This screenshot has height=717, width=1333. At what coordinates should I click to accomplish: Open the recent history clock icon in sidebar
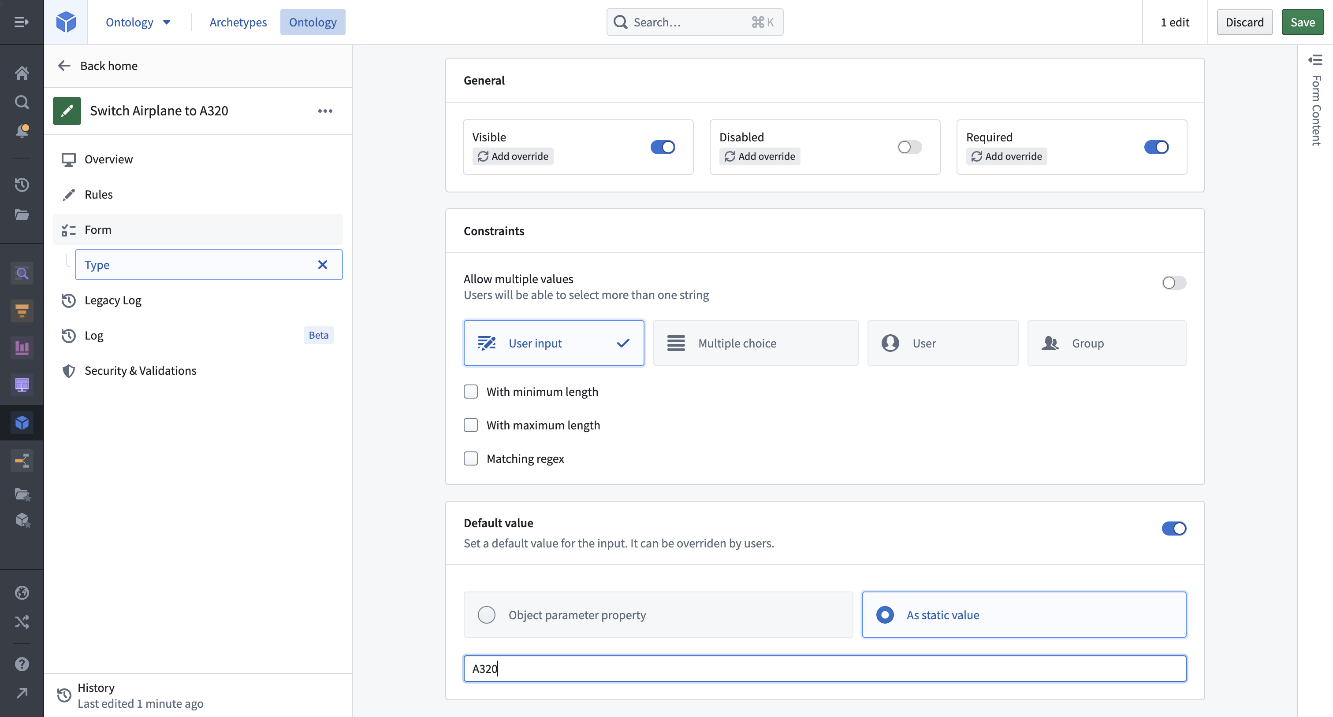[x=22, y=185]
